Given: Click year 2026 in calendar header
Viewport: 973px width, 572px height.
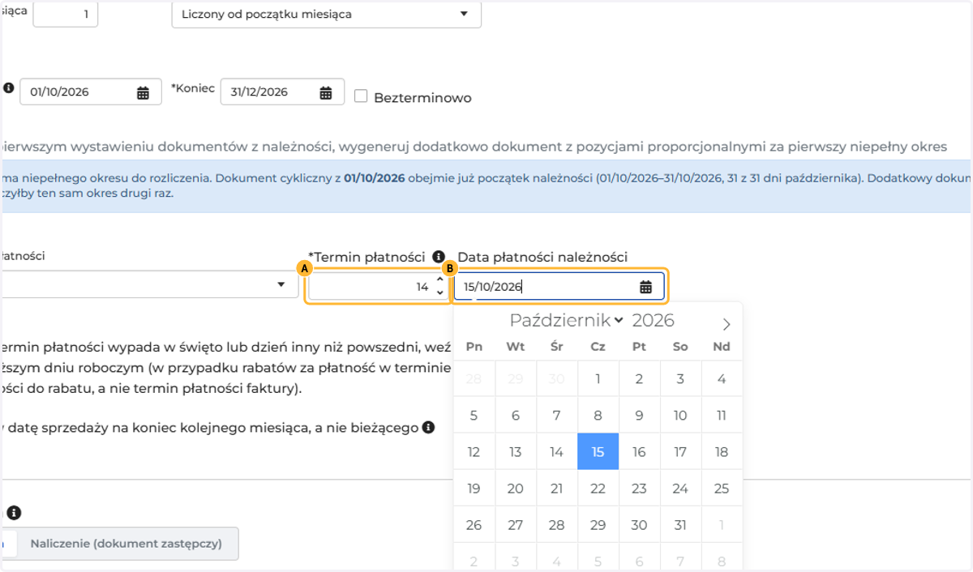Looking at the screenshot, I should 654,320.
